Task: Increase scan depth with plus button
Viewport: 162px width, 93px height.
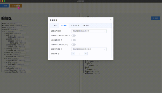Action: pos(86,53)
